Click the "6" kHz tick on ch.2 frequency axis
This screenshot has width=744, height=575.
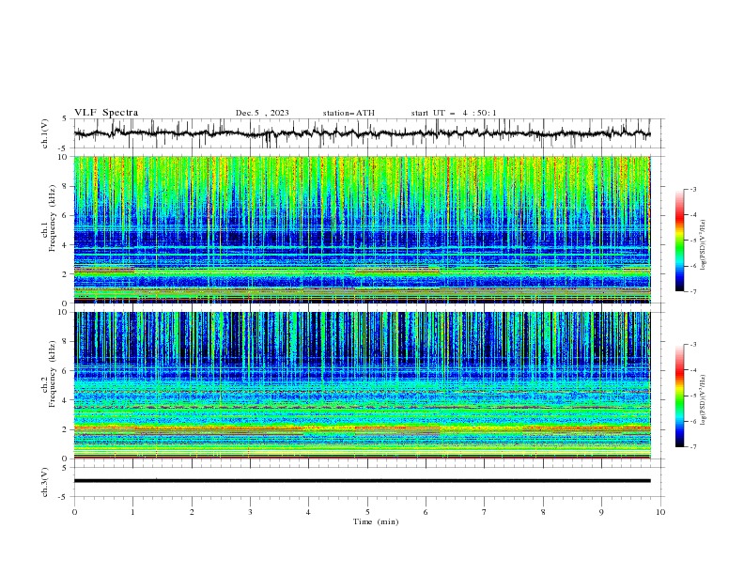click(65, 370)
